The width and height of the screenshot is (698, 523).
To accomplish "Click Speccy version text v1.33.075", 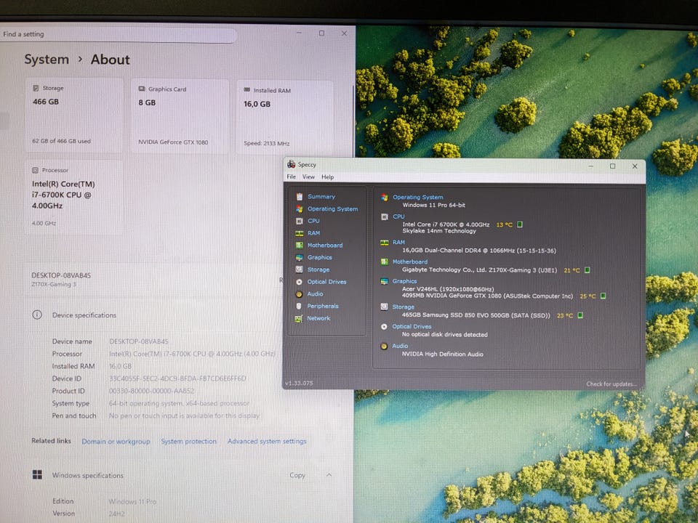I will (x=299, y=383).
